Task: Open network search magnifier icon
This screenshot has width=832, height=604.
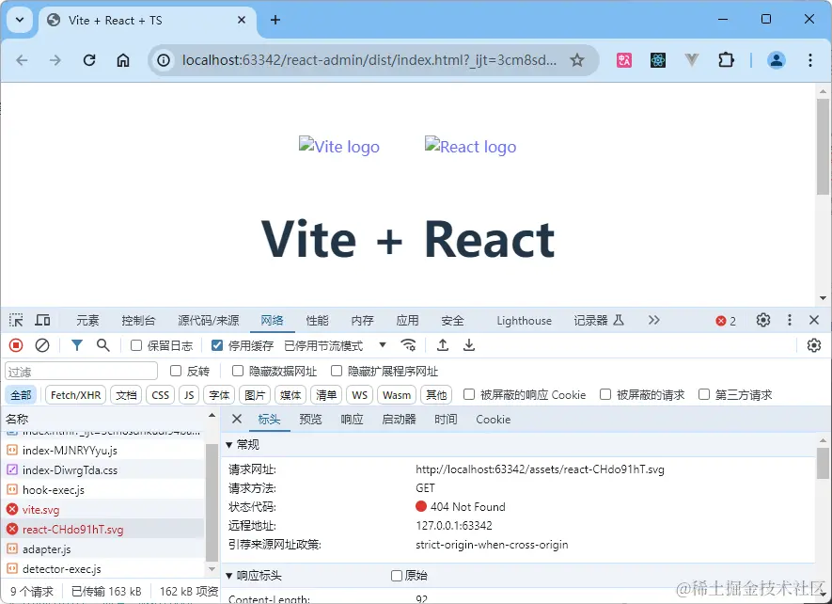Action: pyautogui.click(x=102, y=345)
